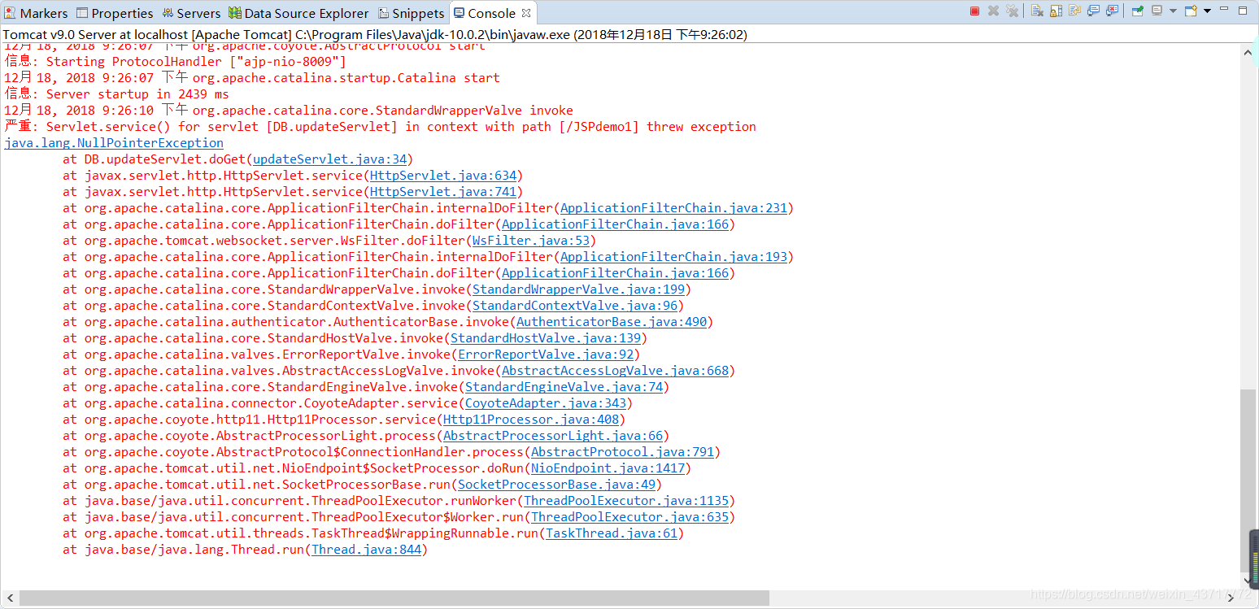Open ApplicationFilterChain.java:193 link

coord(674,257)
